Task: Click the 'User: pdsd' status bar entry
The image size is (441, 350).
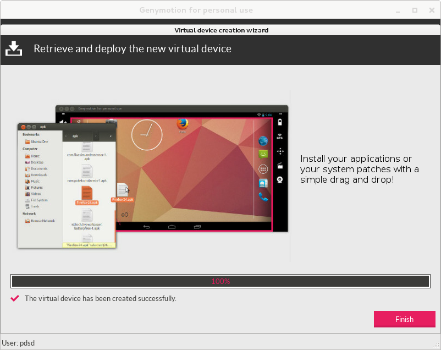Action: [18, 343]
